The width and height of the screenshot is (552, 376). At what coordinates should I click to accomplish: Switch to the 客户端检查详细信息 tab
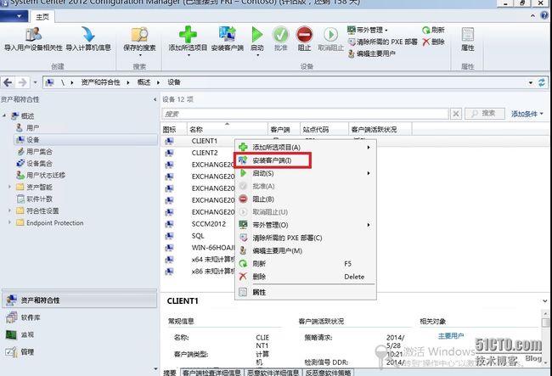coord(211,372)
